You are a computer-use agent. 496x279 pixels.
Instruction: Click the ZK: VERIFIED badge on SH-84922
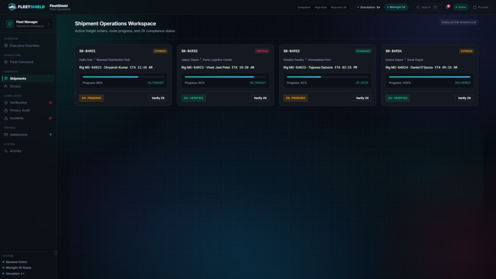coord(194,98)
